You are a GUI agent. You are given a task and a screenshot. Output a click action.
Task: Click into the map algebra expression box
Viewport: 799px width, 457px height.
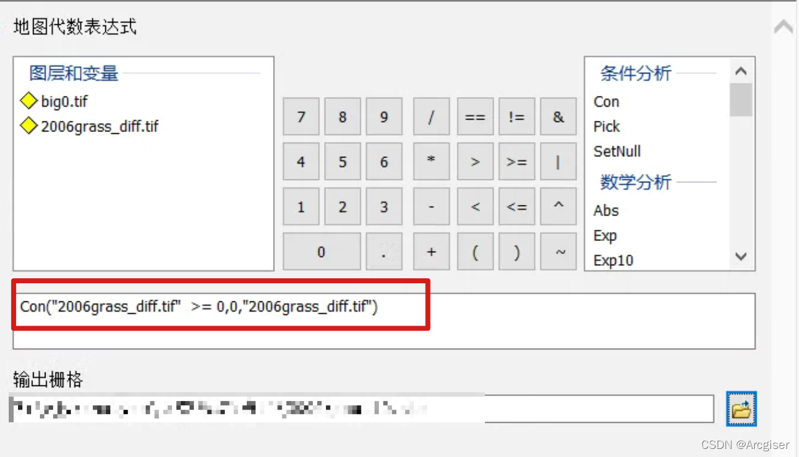tap(384, 321)
